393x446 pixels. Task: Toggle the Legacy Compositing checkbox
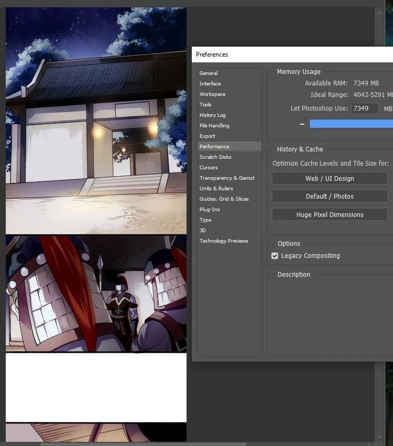(275, 256)
